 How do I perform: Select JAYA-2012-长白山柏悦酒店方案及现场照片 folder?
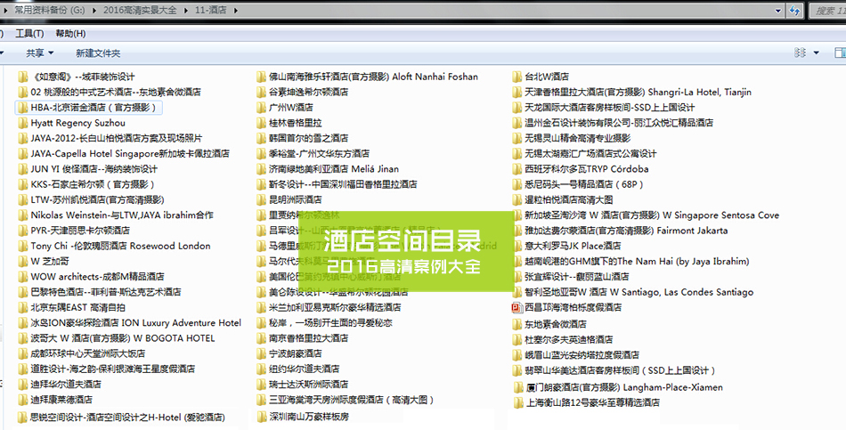coord(117,138)
